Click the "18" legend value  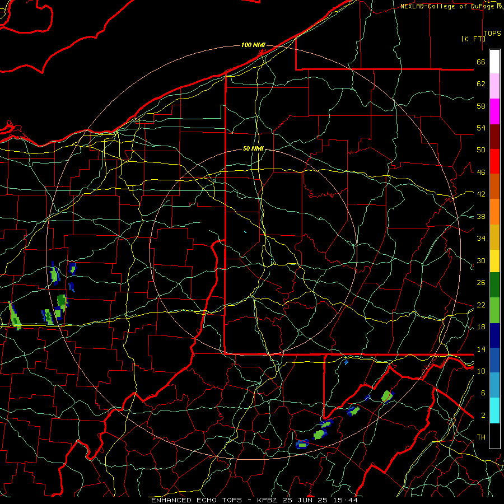tap(481, 326)
